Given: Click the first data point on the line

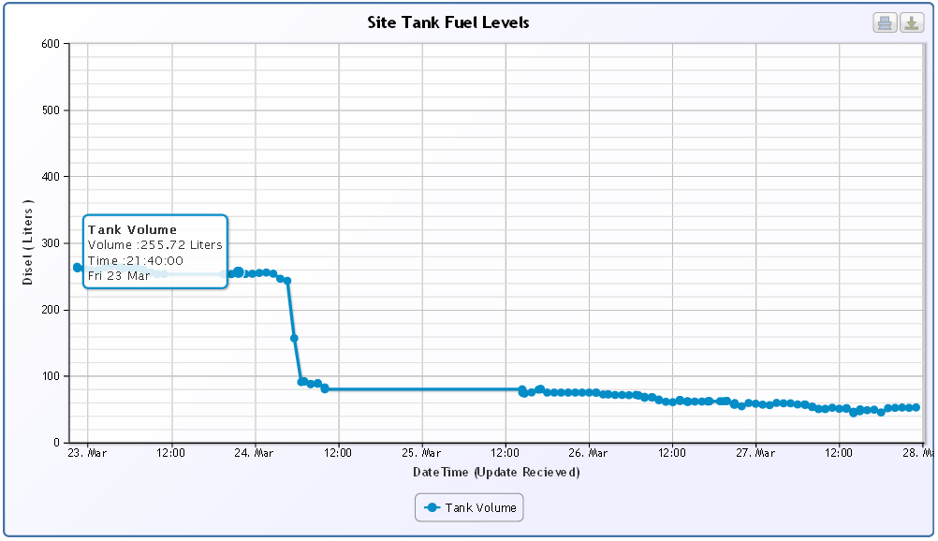Looking at the screenshot, I should (78, 268).
